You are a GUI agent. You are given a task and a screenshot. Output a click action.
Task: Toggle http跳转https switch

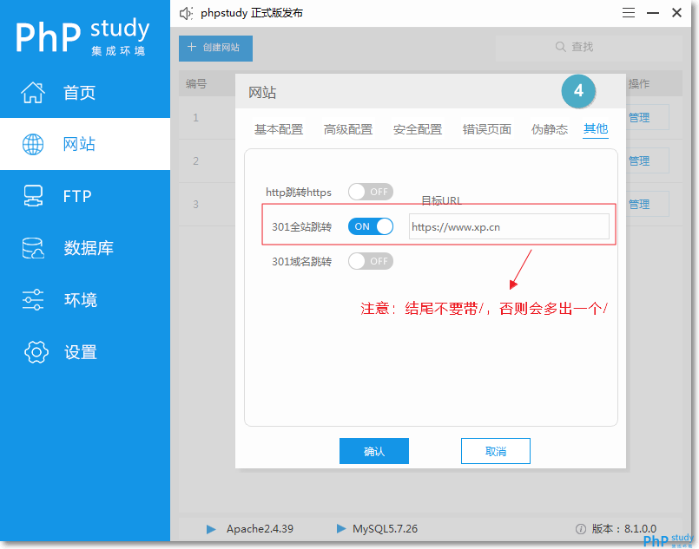click(371, 192)
